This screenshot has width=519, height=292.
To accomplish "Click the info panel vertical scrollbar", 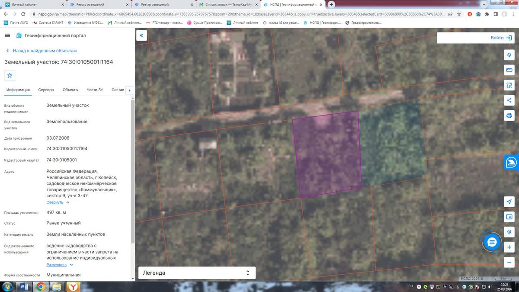I will click(x=132, y=173).
